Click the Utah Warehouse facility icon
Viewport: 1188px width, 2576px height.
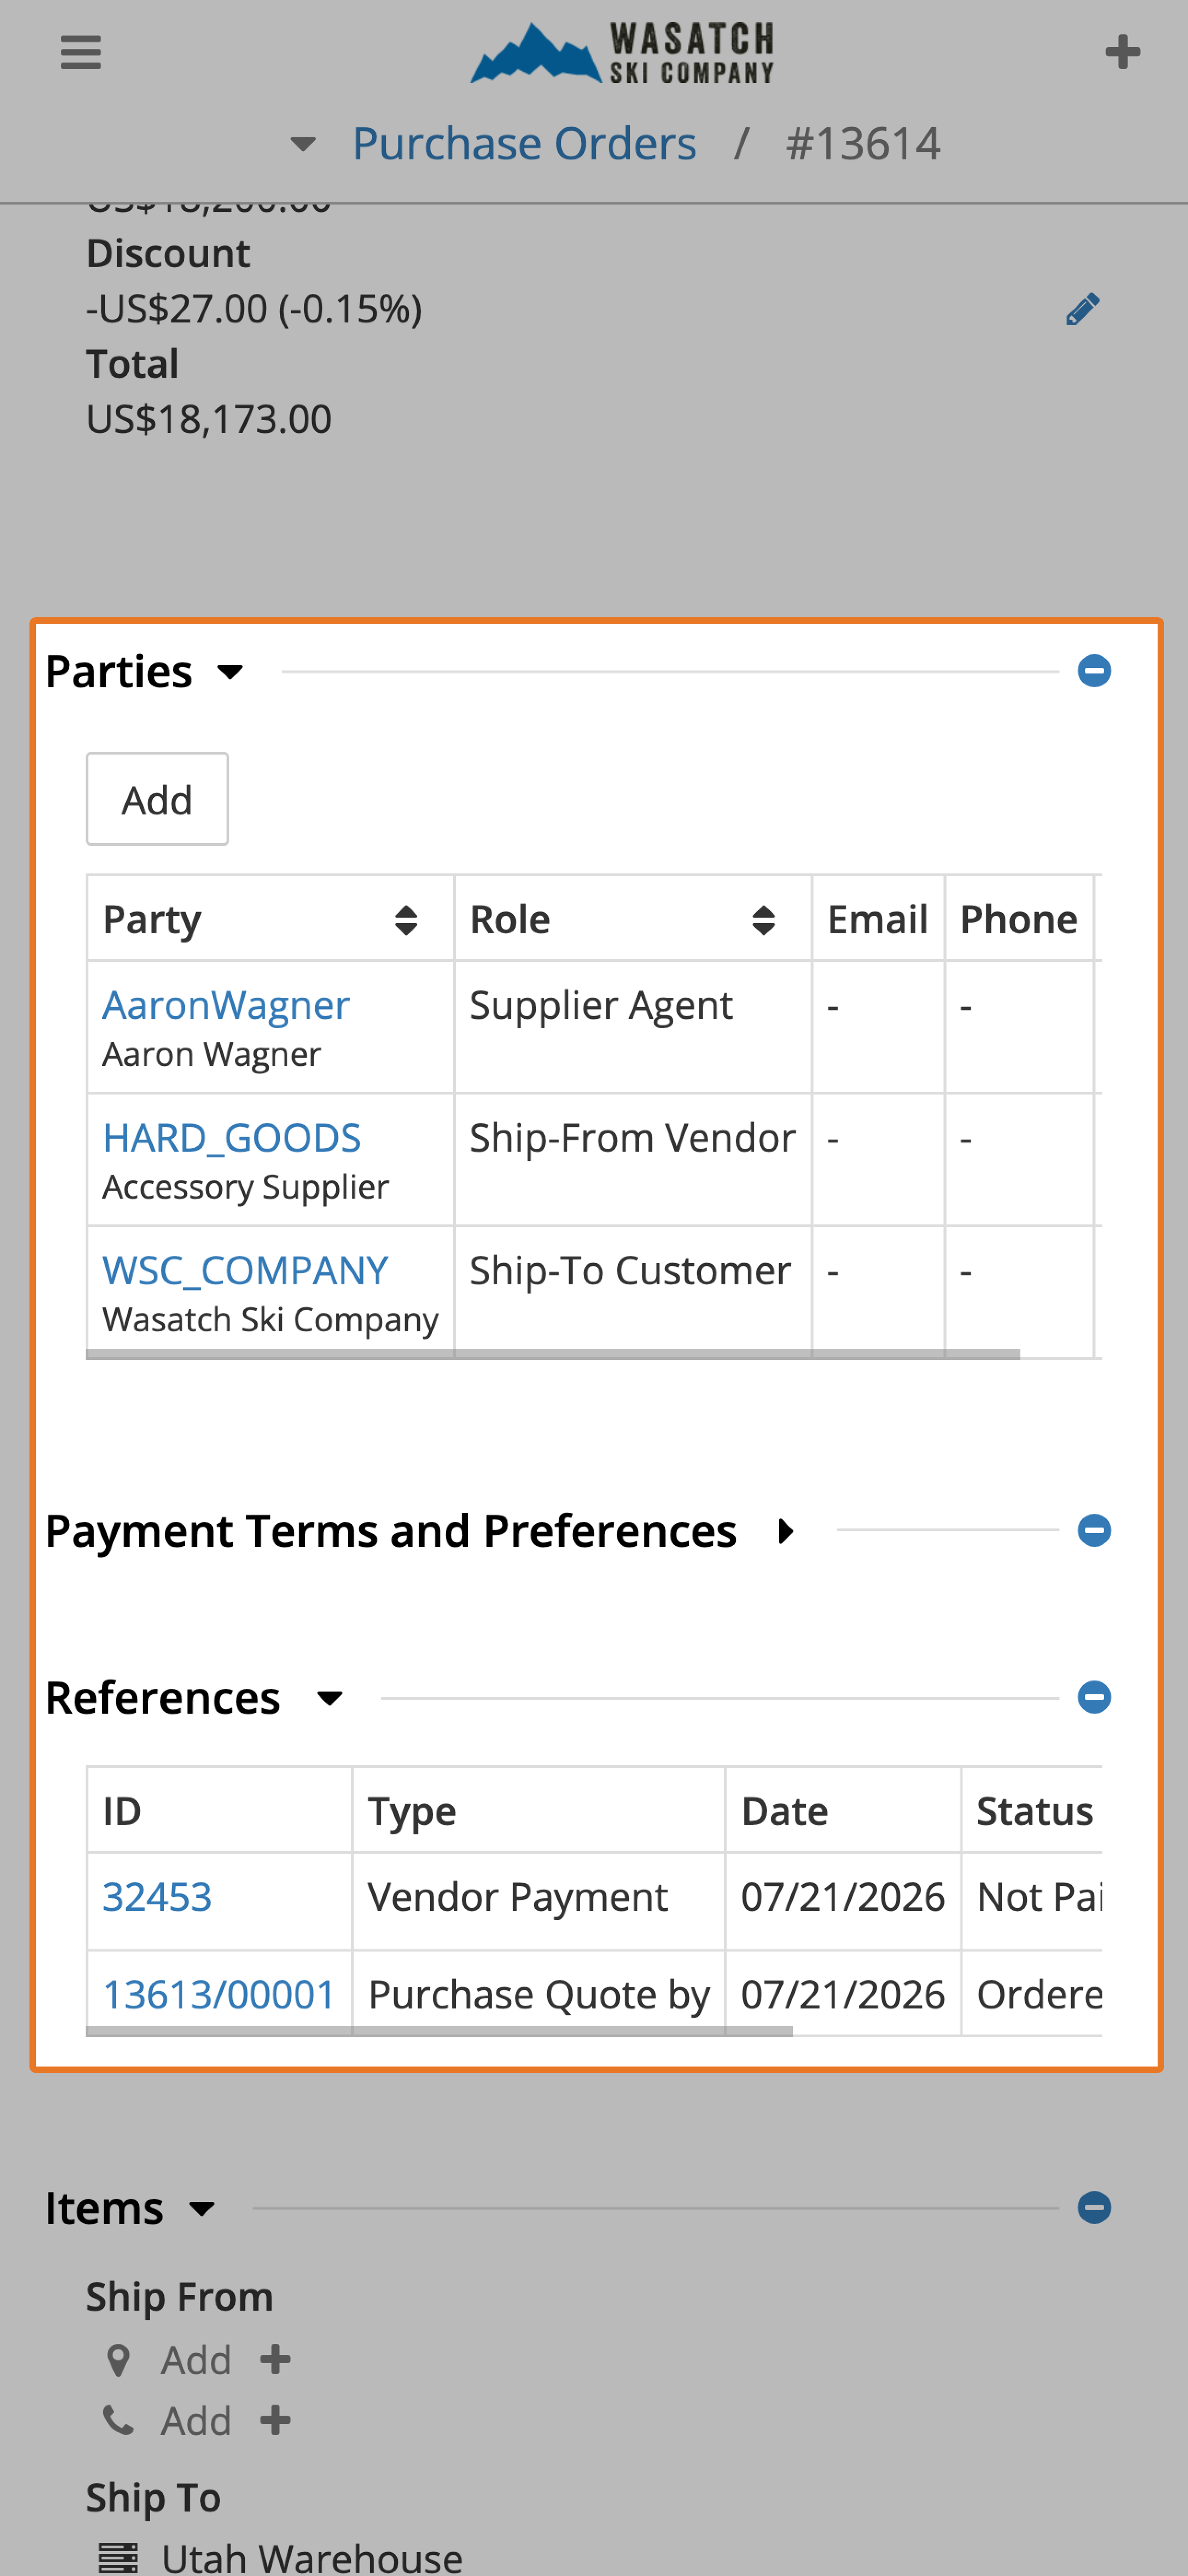coord(118,2558)
